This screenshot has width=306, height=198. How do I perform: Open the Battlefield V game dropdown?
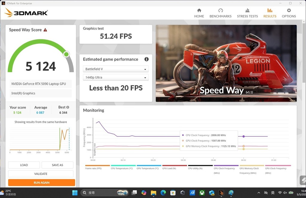(116, 69)
